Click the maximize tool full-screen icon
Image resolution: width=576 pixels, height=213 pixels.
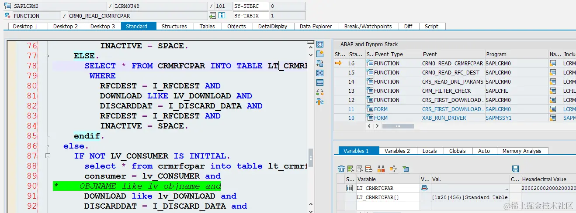pos(320,73)
